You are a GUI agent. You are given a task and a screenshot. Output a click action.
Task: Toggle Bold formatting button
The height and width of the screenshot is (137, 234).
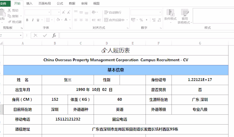[x=27, y=20]
